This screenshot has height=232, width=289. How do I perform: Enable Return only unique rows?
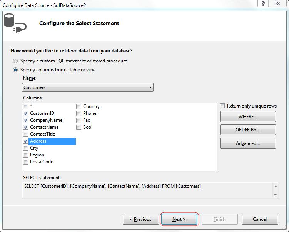click(222, 106)
